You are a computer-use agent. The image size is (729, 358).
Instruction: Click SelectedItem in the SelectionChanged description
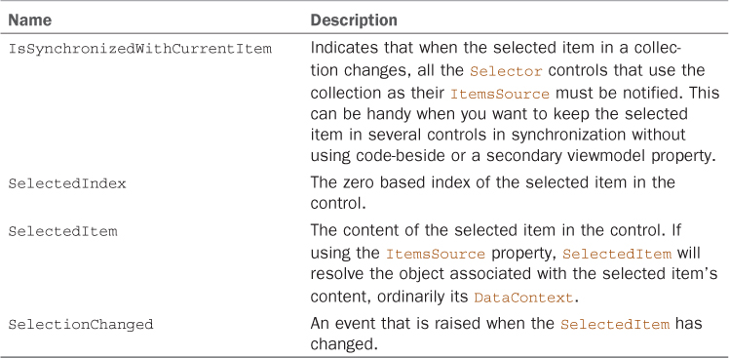pyautogui.click(x=615, y=324)
